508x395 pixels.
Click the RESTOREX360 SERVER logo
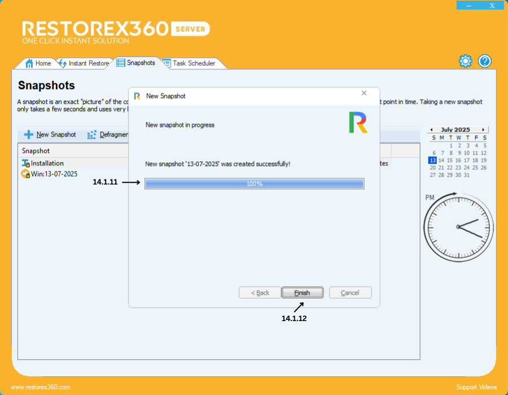click(x=116, y=32)
